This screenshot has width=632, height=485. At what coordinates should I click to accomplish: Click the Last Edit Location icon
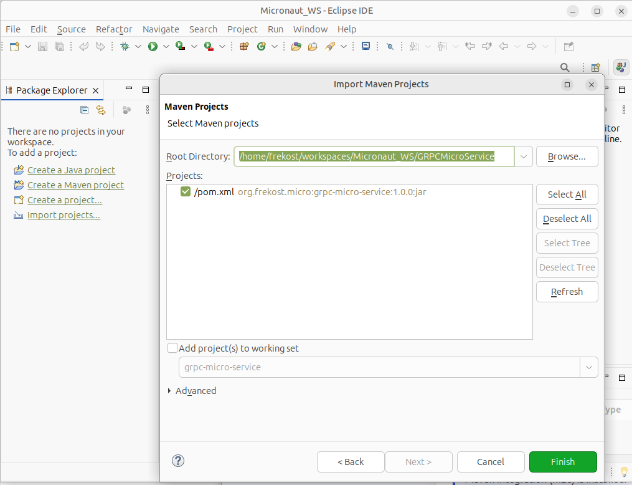coord(470,46)
